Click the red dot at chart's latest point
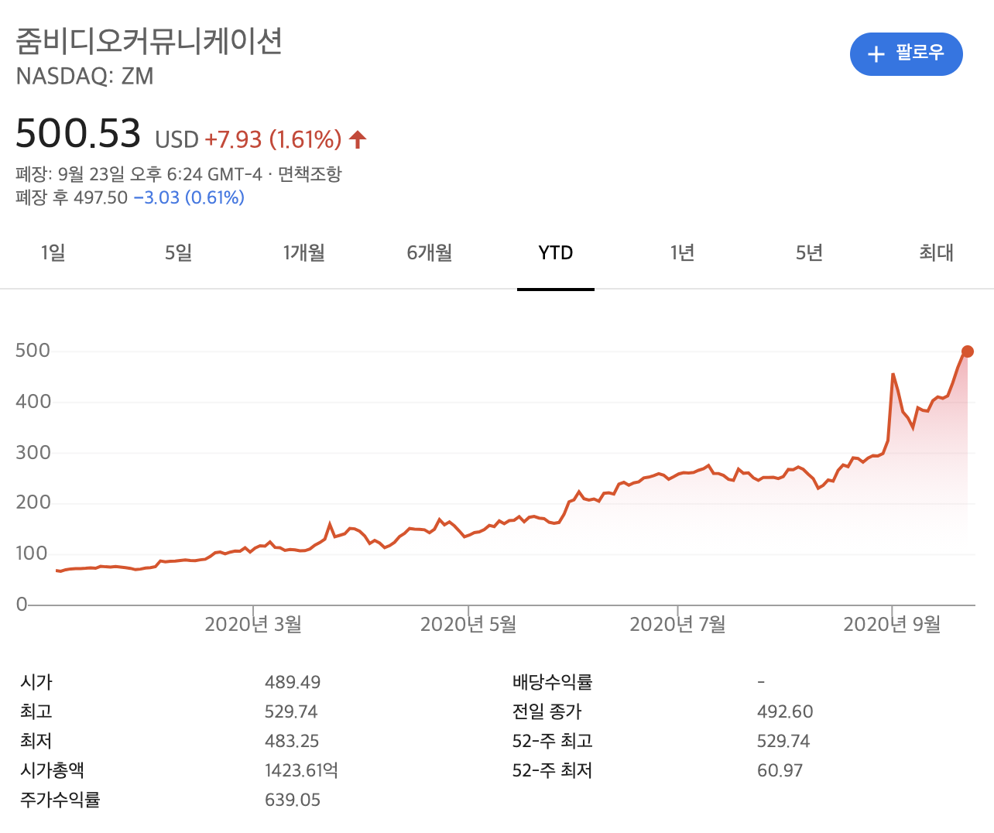Viewport: 994px width, 833px height. click(x=967, y=351)
